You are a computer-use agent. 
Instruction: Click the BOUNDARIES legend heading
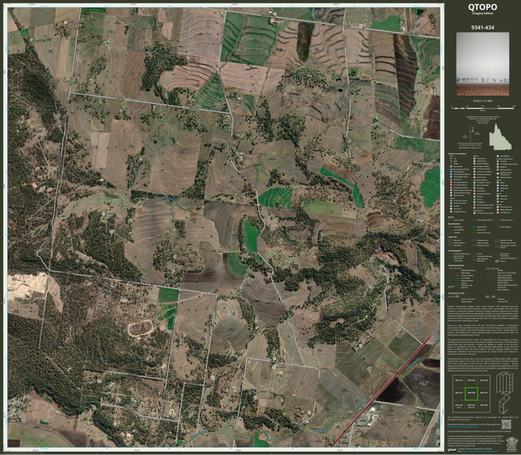point(454,224)
